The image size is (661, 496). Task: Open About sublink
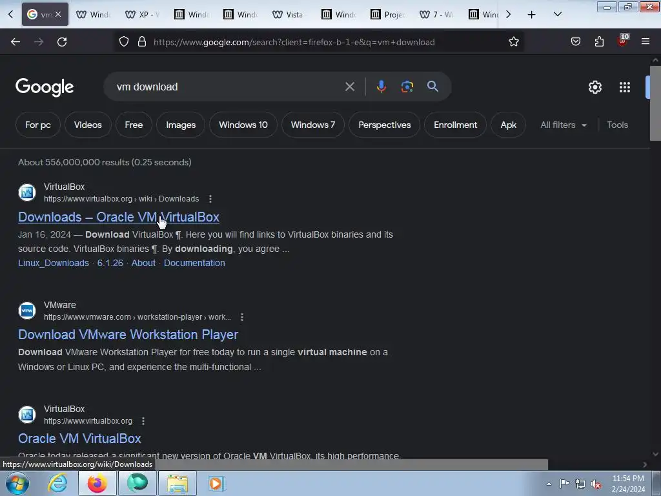click(x=143, y=263)
